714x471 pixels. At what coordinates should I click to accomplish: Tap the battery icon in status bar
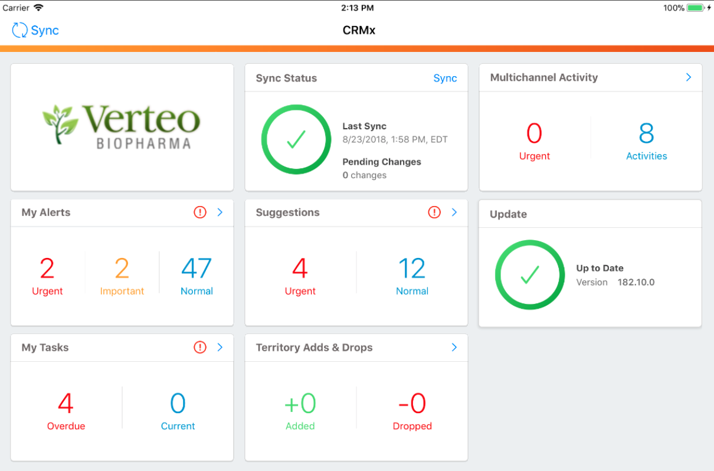[x=695, y=8]
